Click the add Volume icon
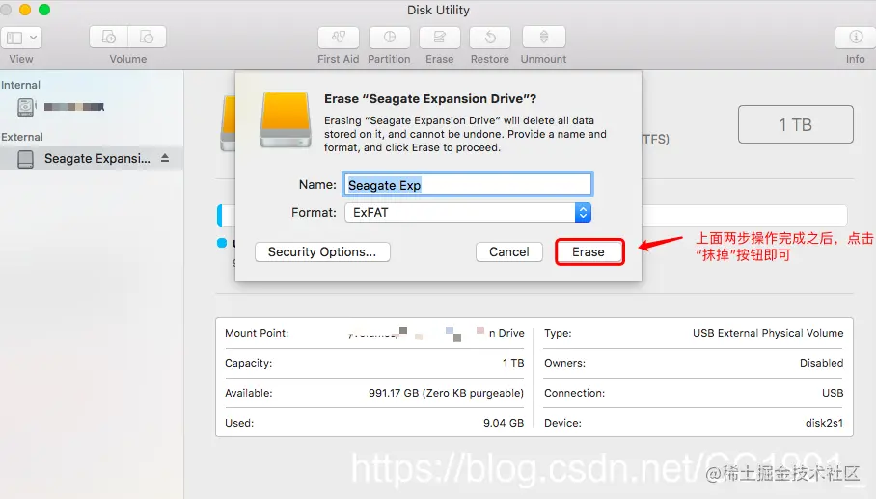Viewport: 876px width, 499px height. (x=108, y=38)
